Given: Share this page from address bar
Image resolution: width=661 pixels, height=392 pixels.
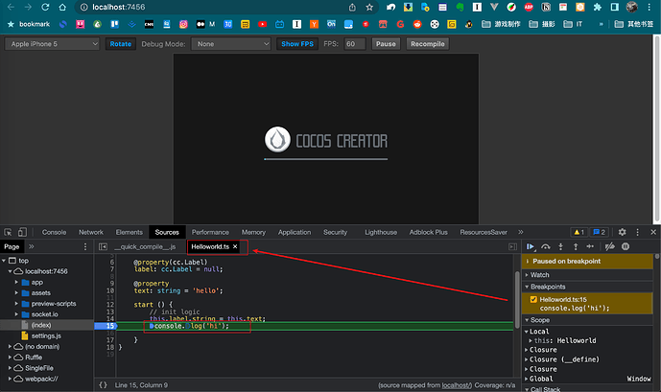Looking at the screenshot, I should coord(352,7).
